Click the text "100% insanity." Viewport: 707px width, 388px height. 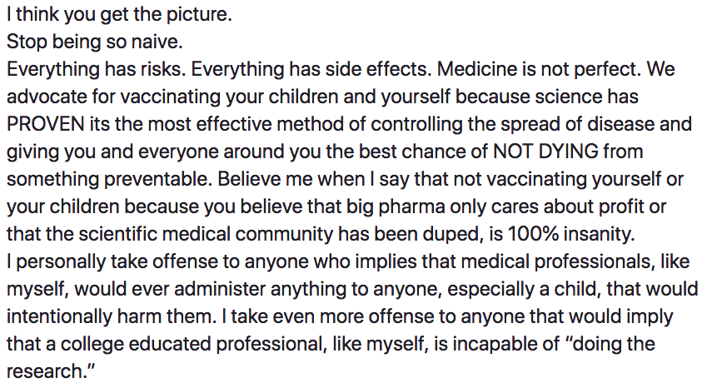pos(571,234)
